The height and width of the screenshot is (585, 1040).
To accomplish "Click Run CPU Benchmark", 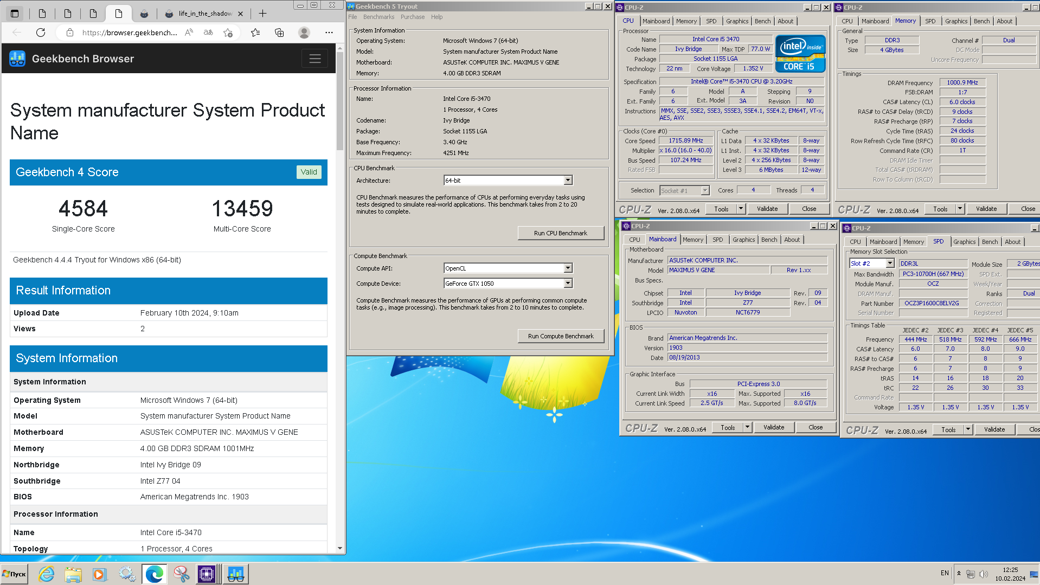I will click(561, 233).
